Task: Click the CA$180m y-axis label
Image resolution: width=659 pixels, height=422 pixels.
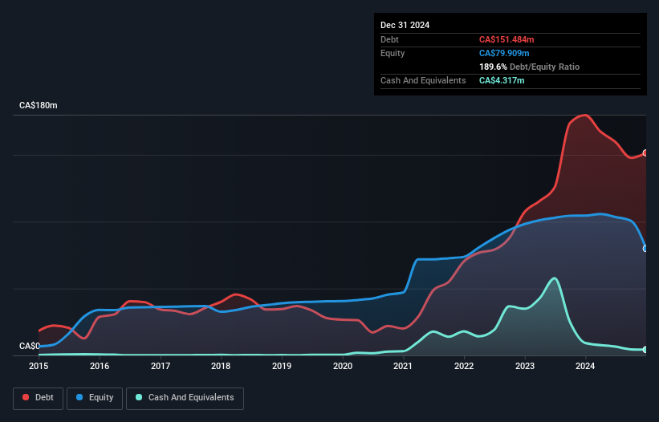Action: (x=39, y=105)
